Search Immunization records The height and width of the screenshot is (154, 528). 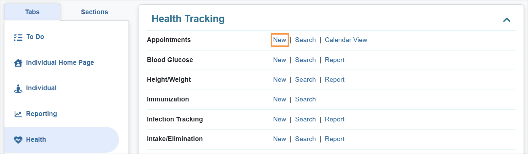pos(305,99)
